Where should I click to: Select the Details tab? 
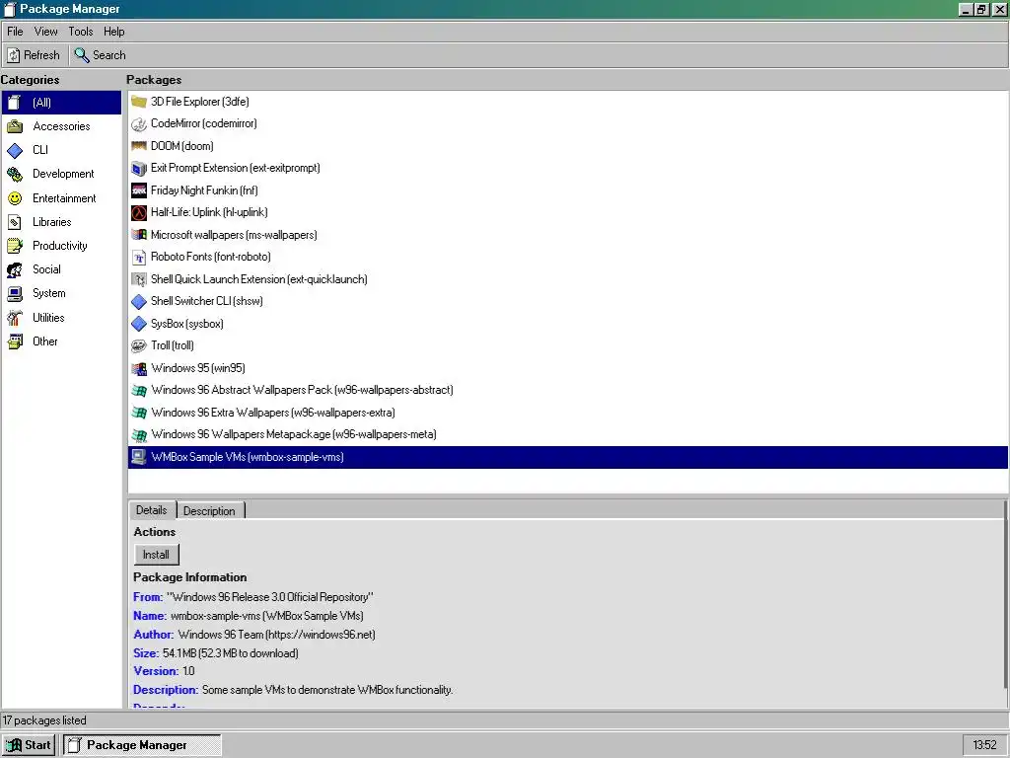click(x=151, y=510)
